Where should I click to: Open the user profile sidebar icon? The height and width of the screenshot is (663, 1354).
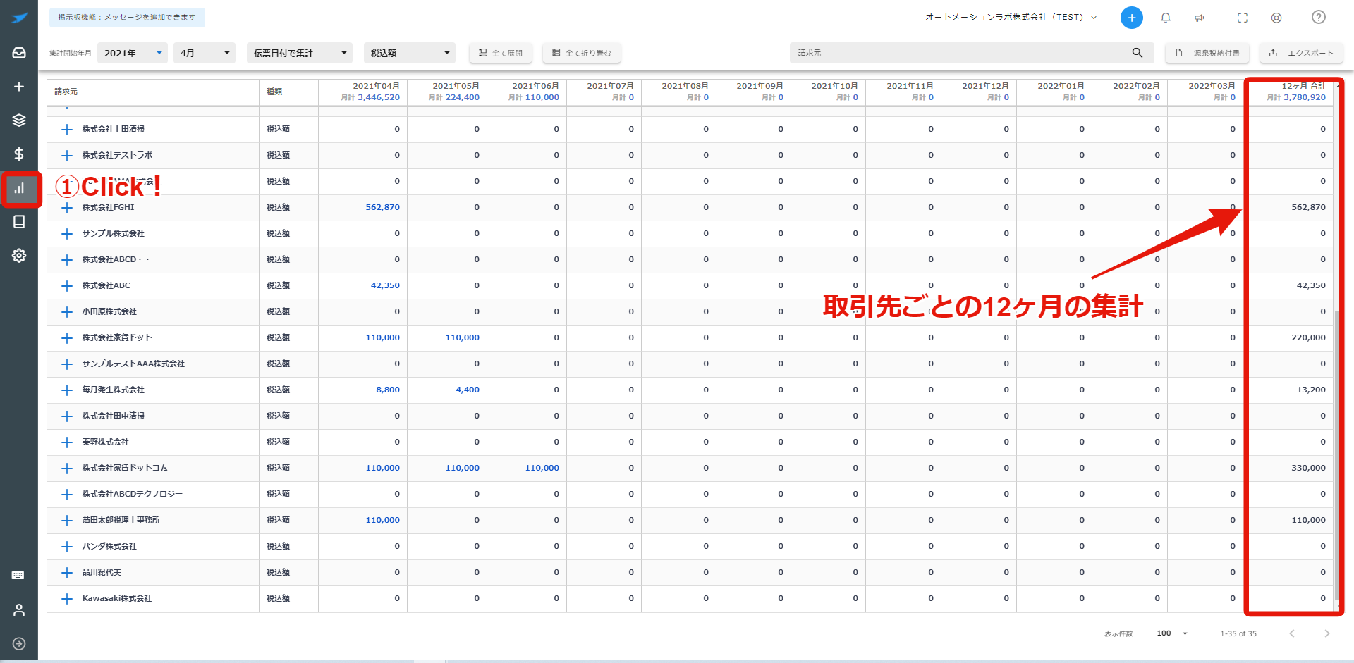pyautogui.click(x=19, y=609)
